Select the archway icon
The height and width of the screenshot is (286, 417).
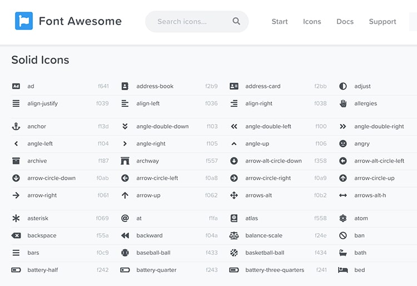click(x=125, y=161)
